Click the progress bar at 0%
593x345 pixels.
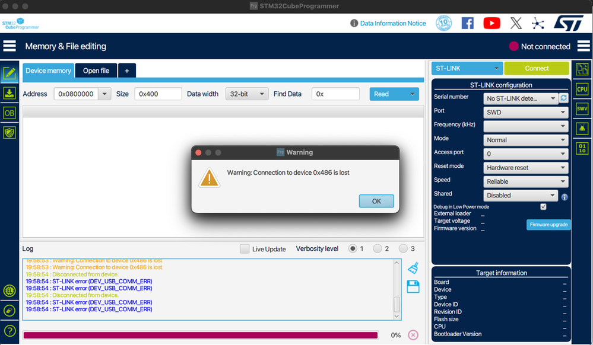click(x=201, y=335)
